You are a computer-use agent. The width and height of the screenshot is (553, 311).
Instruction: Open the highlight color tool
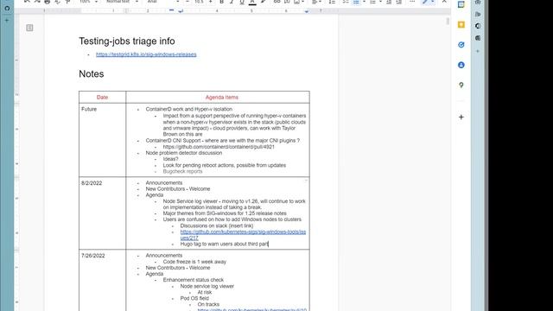263,2
